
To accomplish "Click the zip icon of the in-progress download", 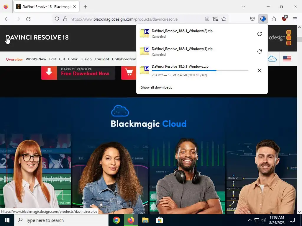I will (x=145, y=70).
